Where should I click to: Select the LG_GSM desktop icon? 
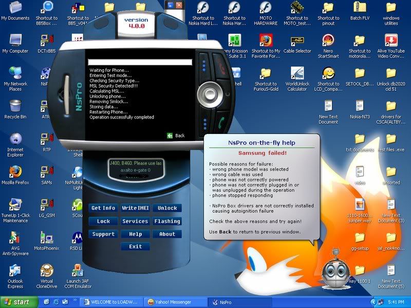[x=47, y=208]
